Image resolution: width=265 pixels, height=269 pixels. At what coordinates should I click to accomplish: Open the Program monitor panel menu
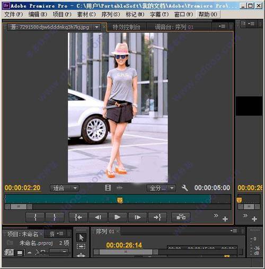[251, 23]
